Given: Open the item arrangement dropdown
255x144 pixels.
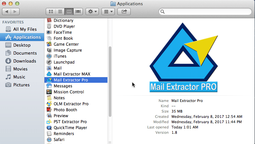Looking at the screenshot, I should point(108,12).
